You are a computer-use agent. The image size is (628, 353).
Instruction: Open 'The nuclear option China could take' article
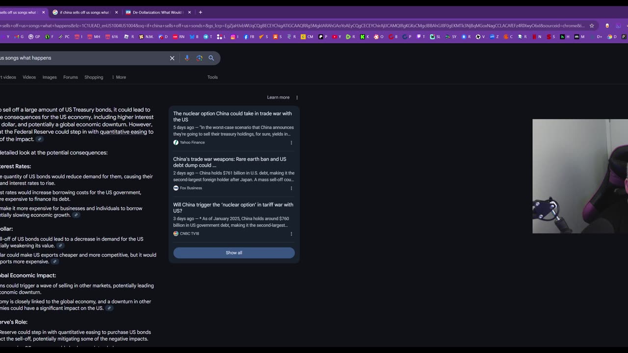[x=233, y=117]
